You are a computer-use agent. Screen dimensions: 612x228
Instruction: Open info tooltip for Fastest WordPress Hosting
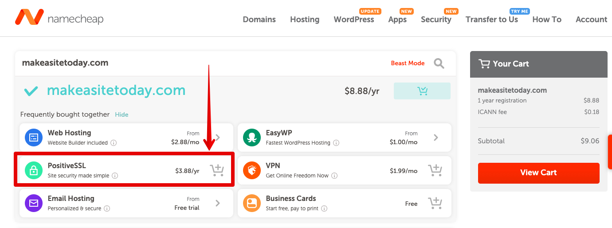[x=336, y=143]
